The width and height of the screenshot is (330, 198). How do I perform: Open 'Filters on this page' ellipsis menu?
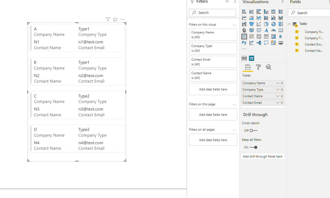point(235,104)
